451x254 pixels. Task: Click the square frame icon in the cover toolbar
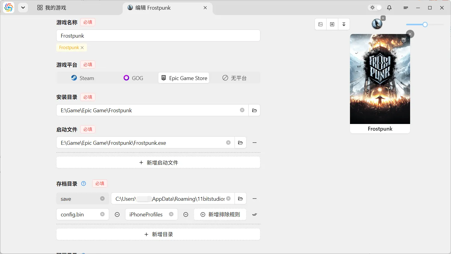332,24
